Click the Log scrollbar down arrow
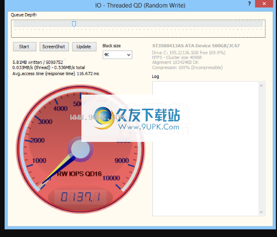 pos(261,212)
